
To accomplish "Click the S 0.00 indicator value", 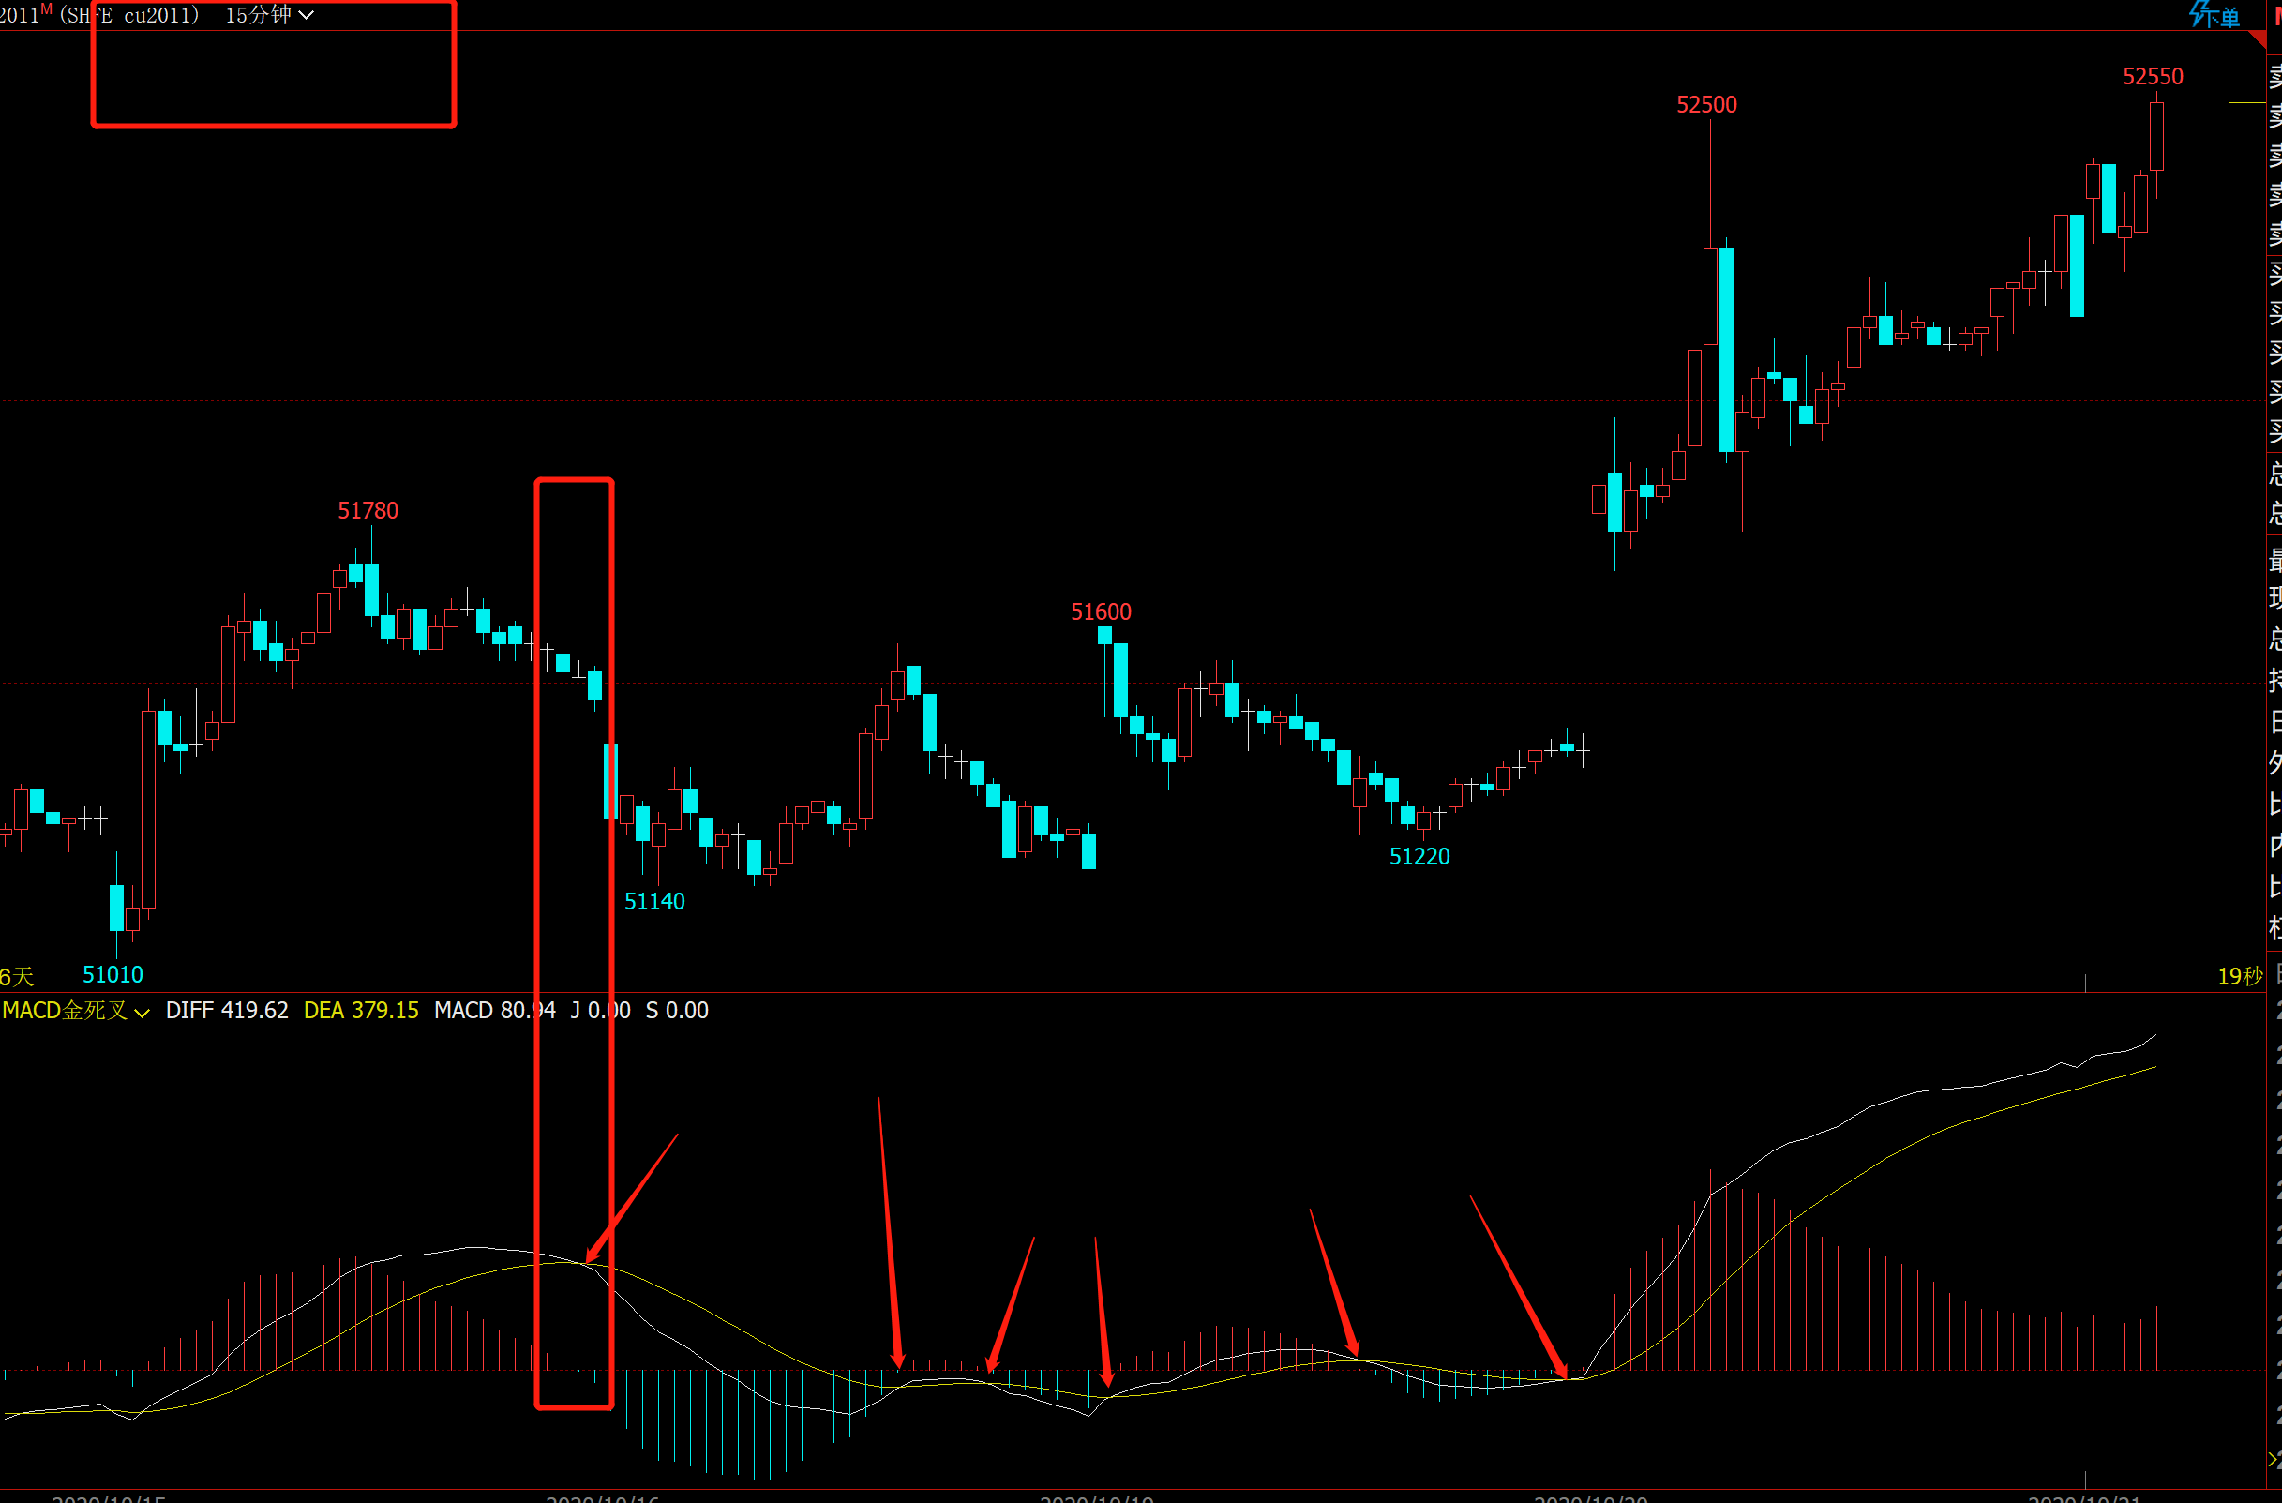I will point(677,1010).
